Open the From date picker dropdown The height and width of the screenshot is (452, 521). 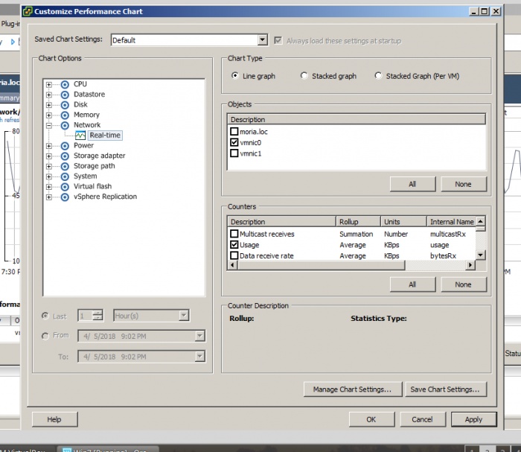pyautogui.click(x=199, y=336)
